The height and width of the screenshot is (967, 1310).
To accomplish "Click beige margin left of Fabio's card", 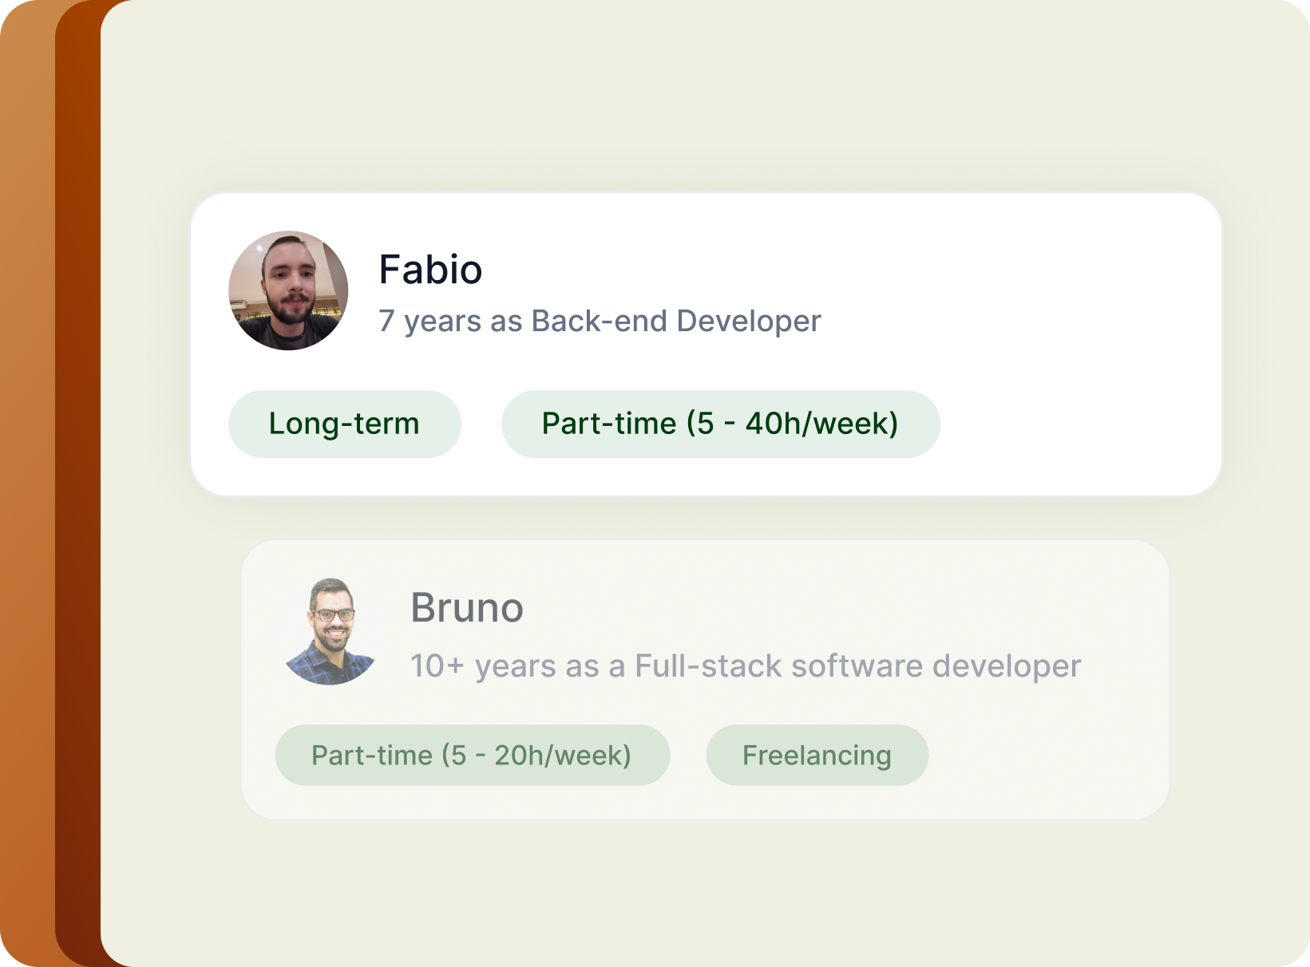I will (145, 343).
